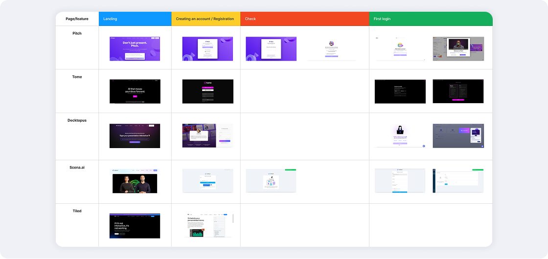
Task: Select the blue "Landing" column header
Action: tap(135, 19)
